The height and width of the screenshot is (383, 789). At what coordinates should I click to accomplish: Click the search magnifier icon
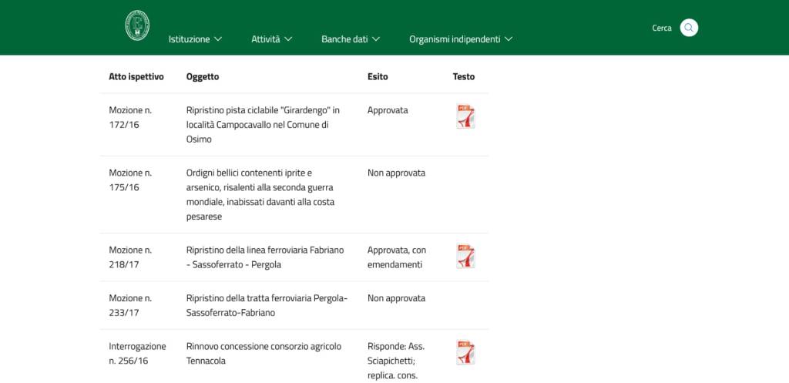click(x=689, y=28)
